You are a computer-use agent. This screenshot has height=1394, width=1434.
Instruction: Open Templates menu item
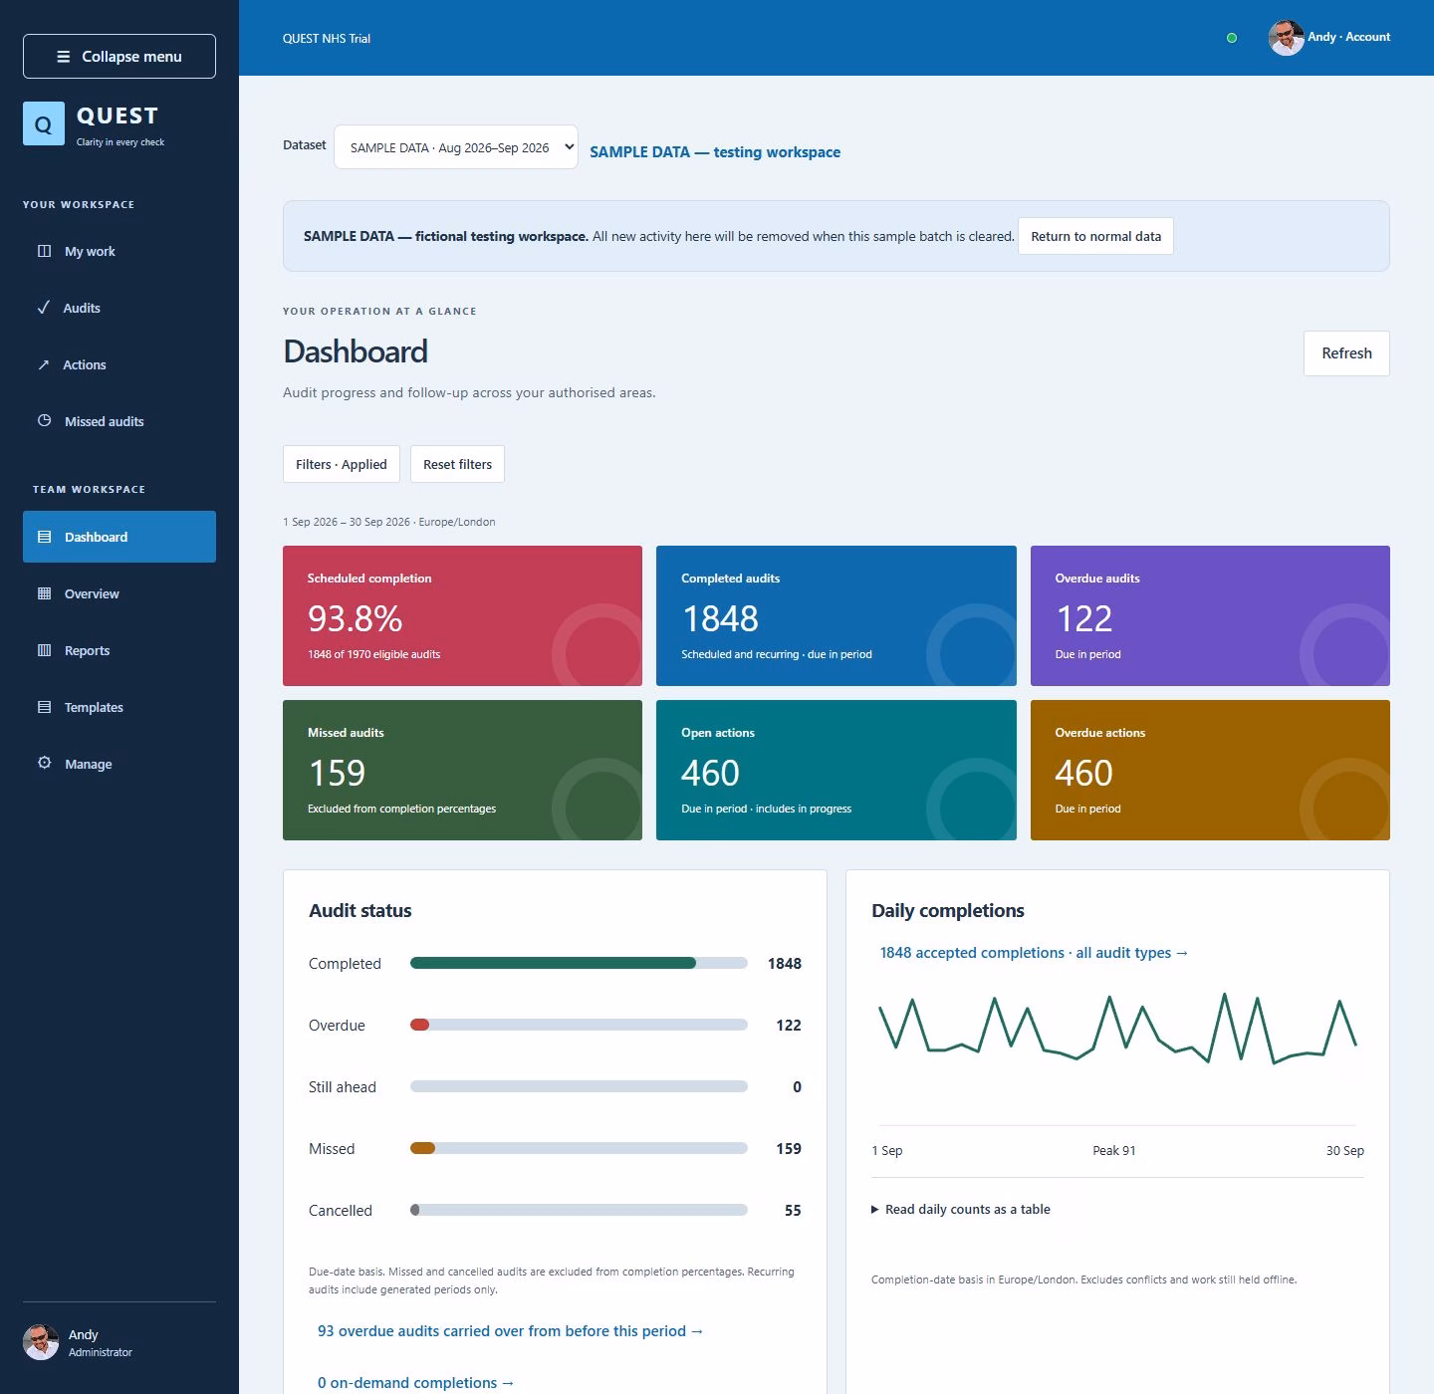point(119,707)
